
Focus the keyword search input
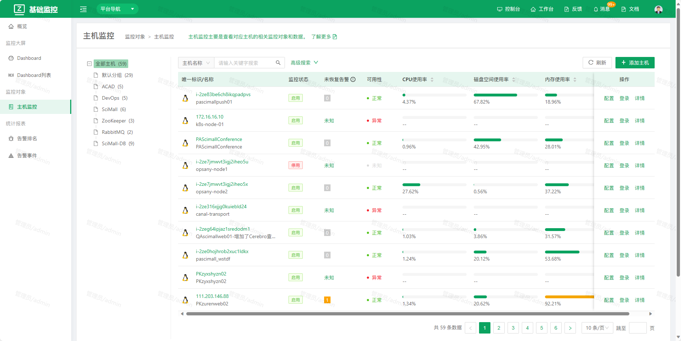coord(244,63)
